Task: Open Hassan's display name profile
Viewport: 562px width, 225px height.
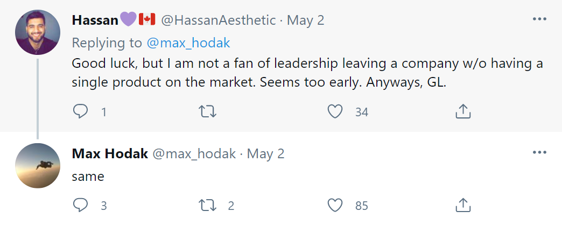Action: tap(95, 20)
